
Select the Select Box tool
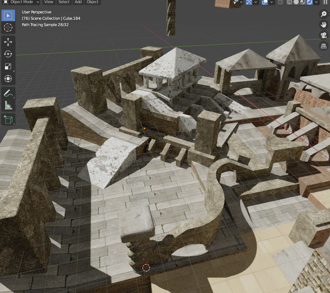click(x=8, y=15)
